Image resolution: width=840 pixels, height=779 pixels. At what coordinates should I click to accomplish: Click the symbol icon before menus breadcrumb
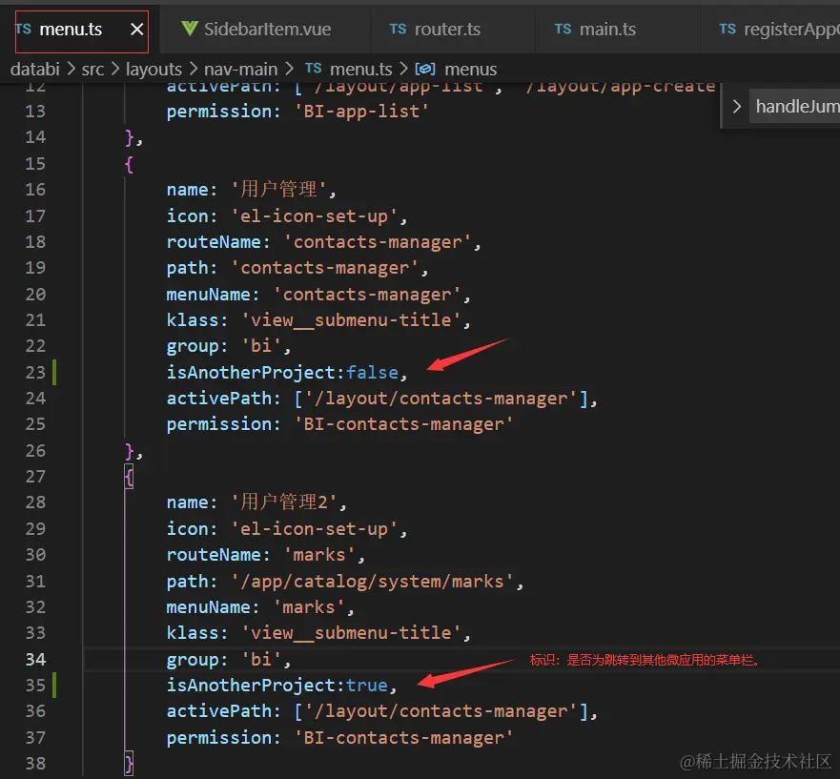point(425,69)
